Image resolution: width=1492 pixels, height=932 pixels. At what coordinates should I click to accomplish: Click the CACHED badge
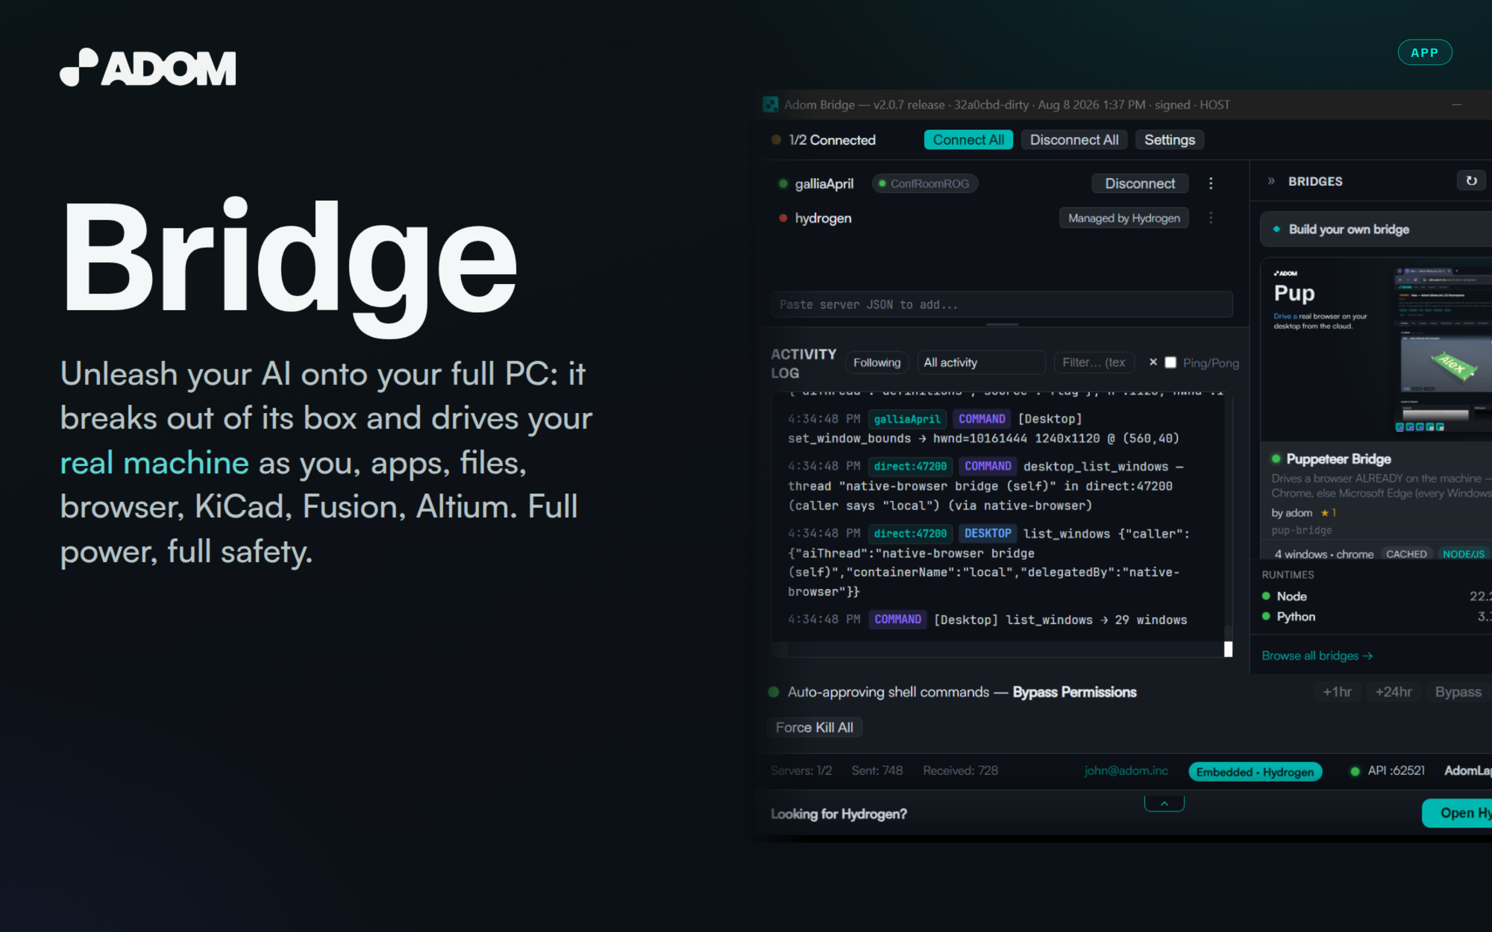pyautogui.click(x=1406, y=554)
